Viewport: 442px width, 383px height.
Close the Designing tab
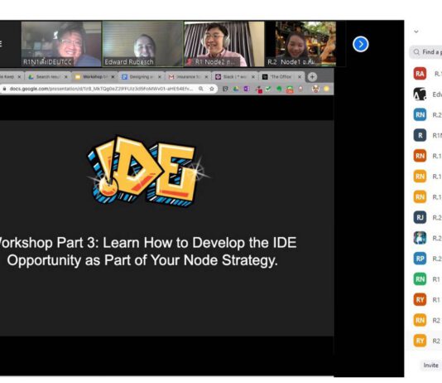(160, 77)
